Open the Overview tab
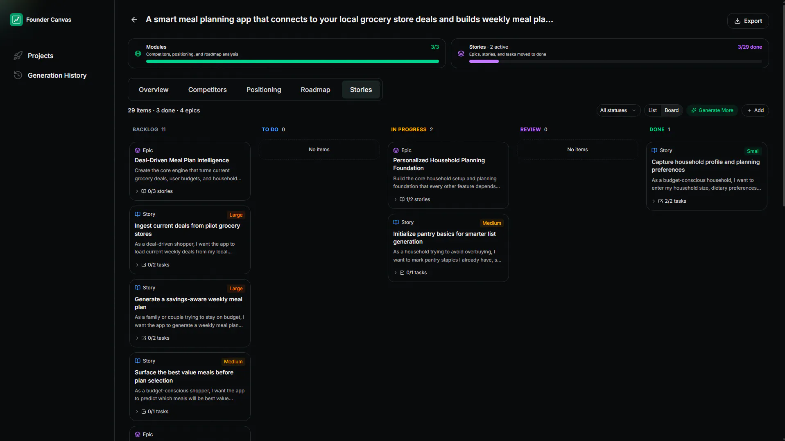This screenshot has height=441, width=785. [154, 90]
